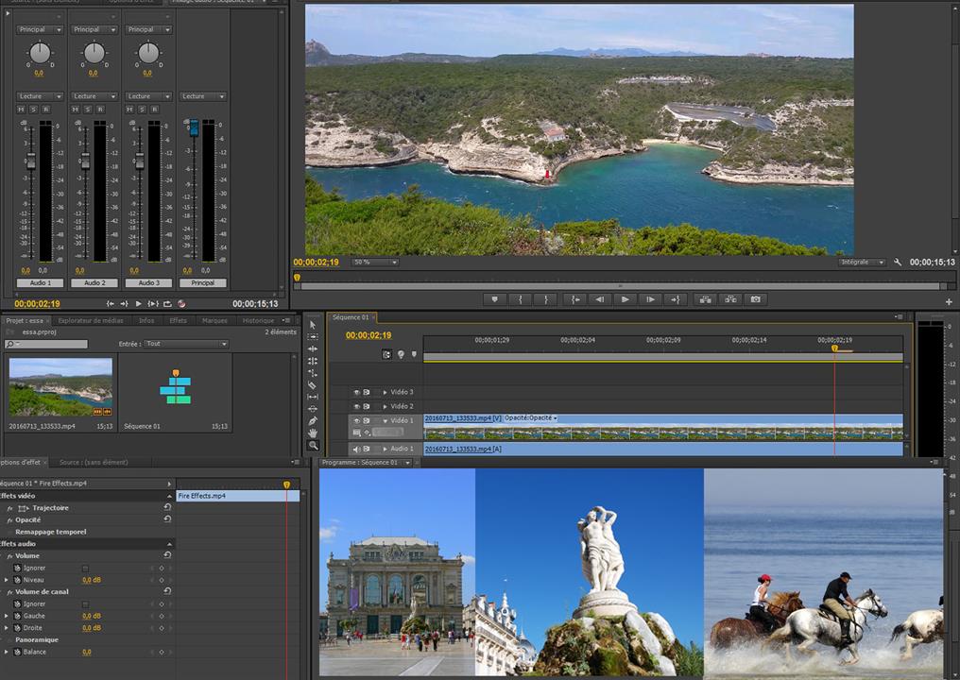Viewport: 960px width, 680px height.
Task: Click the Audio 1 pan knob
Action: click(40, 53)
